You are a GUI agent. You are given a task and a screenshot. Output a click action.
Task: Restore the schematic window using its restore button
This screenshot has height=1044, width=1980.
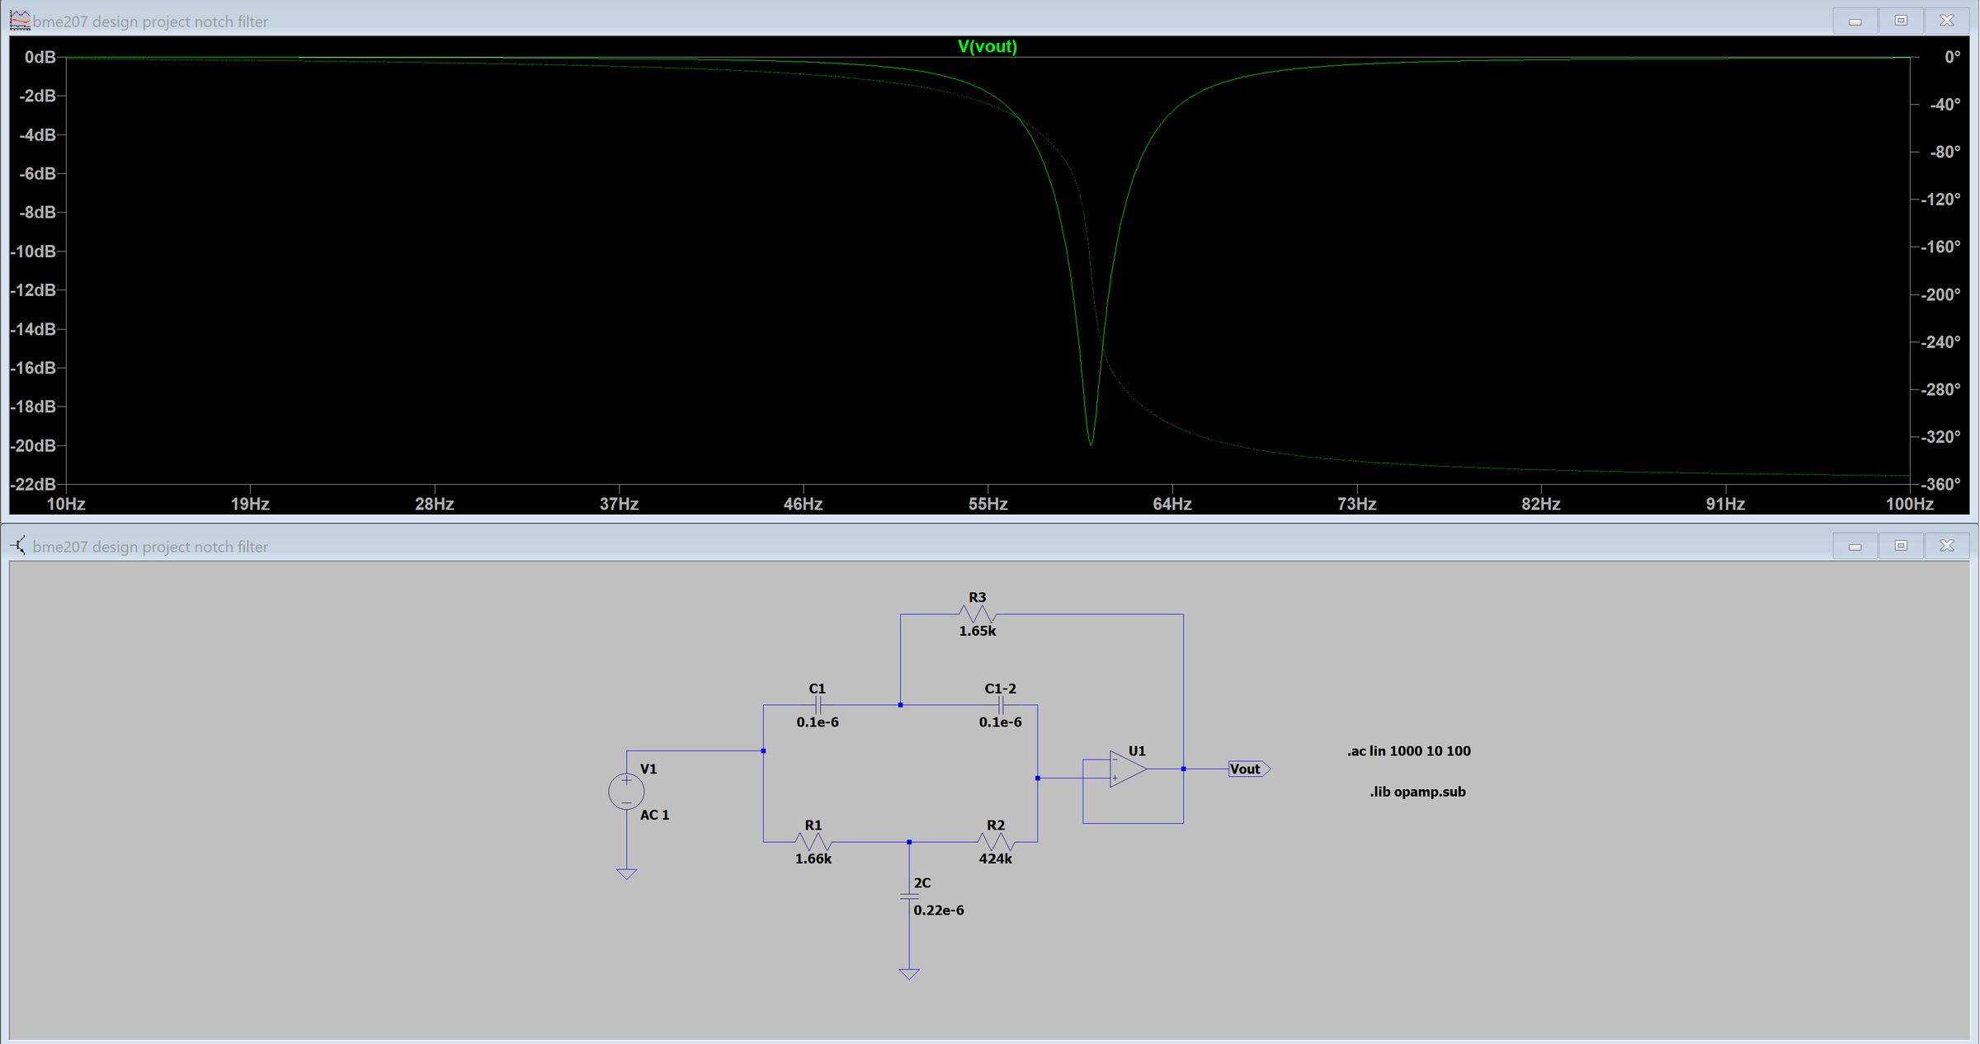[1900, 545]
